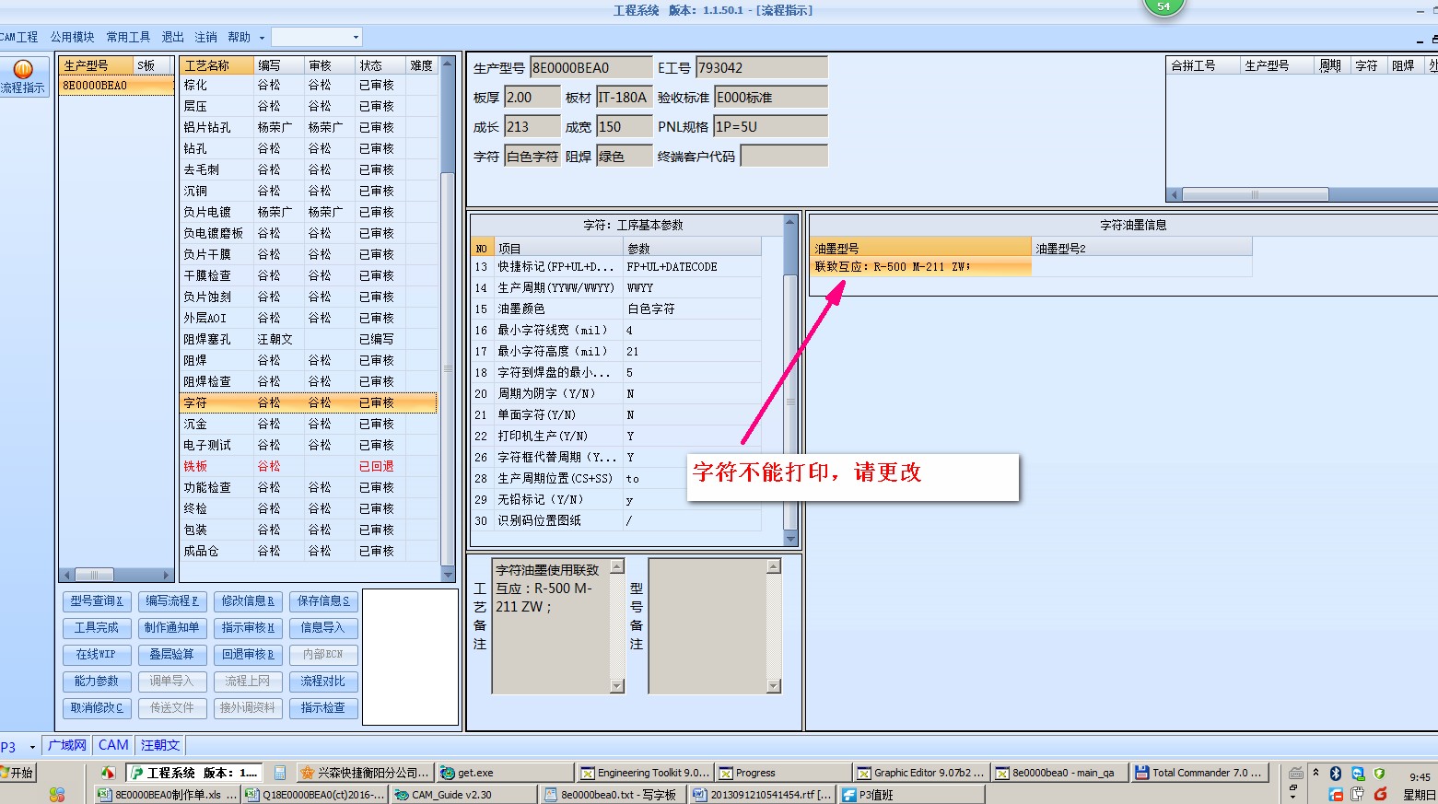
Task: Click the 取消修改 button
Action: tap(97, 708)
